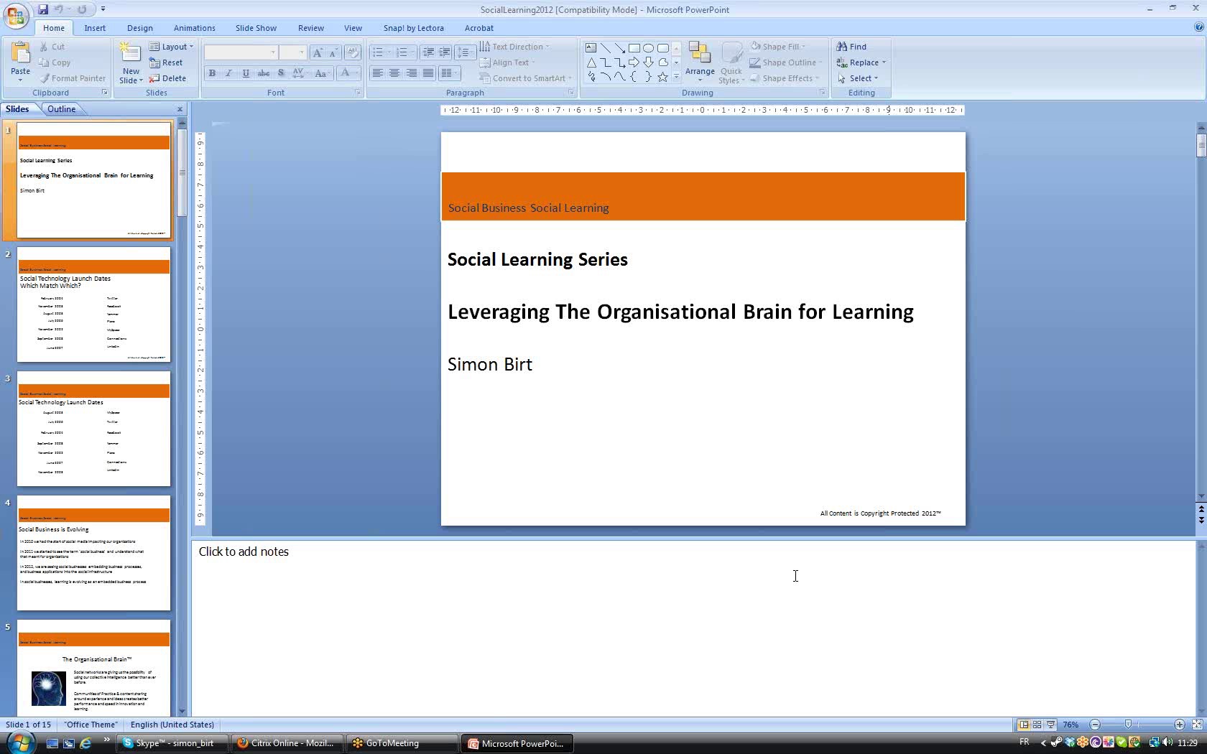Image resolution: width=1207 pixels, height=754 pixels.
Task: Shrink the font size
Action: click(333, 52)
